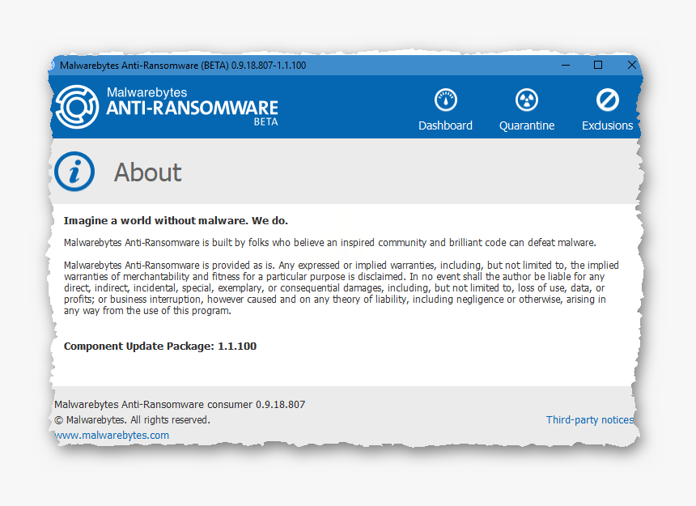Minimize the Anti-Ransomware window
Viewport: 696px width, 506px height.
tap(564, 65)
